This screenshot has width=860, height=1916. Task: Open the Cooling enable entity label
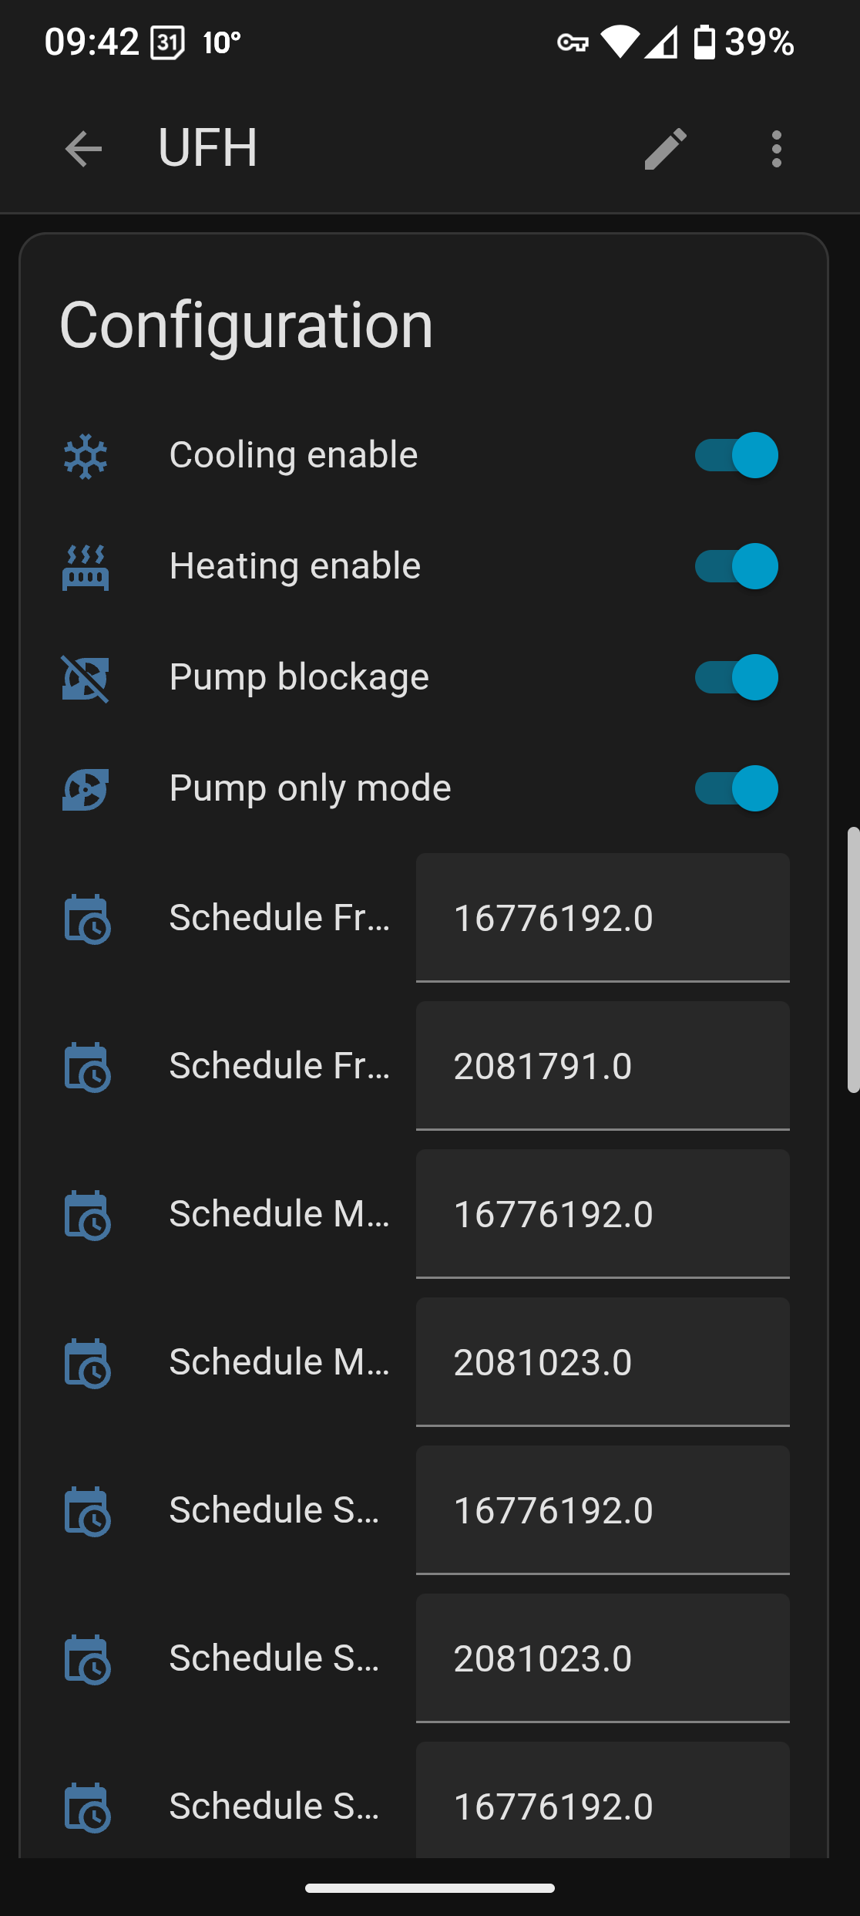point(294,455)
